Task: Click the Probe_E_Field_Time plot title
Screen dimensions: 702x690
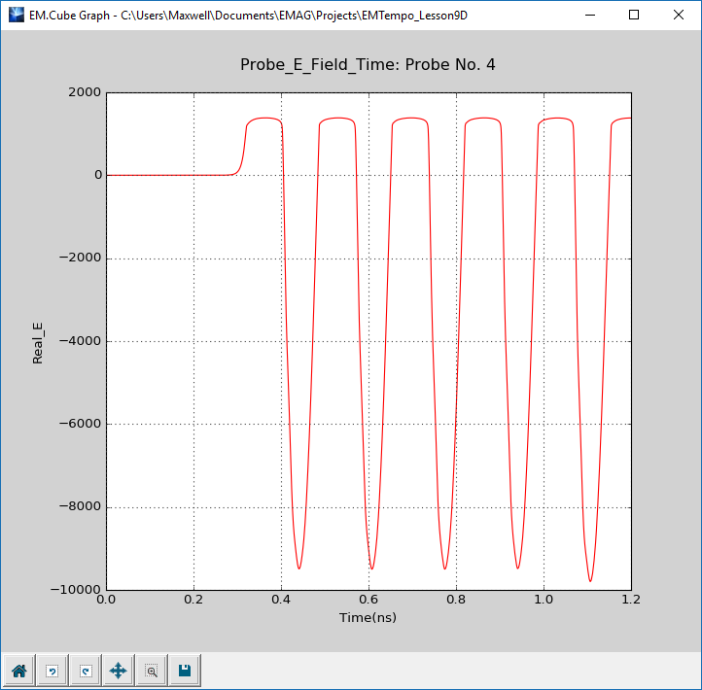Action: pyautogui.click(x=369, y=64)
